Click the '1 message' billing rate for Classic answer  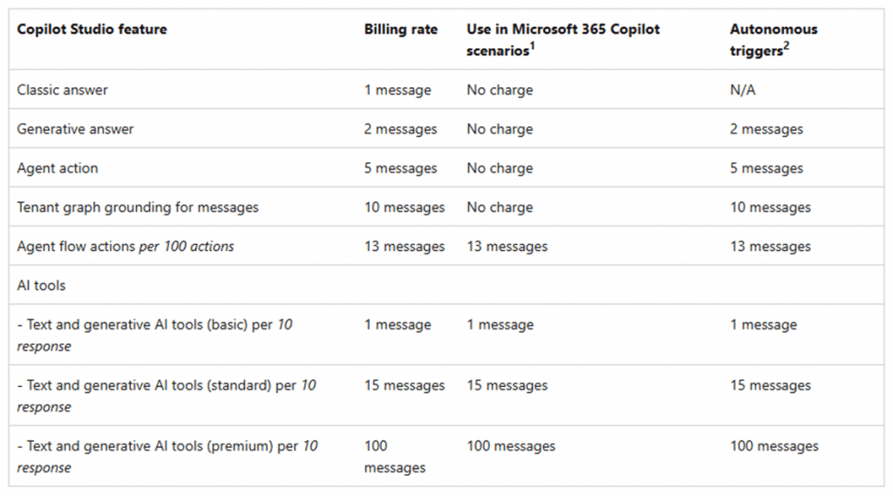click(398, 90)
